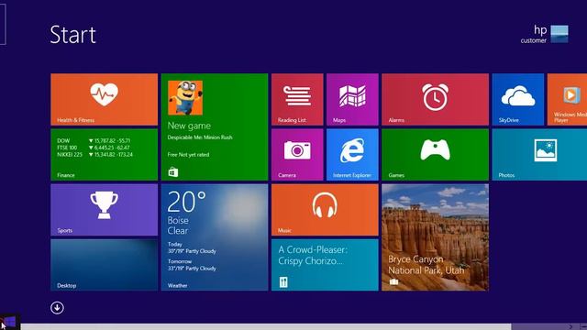Click the Minion game artwork
The image size is (587, 330).
point(185,98)
